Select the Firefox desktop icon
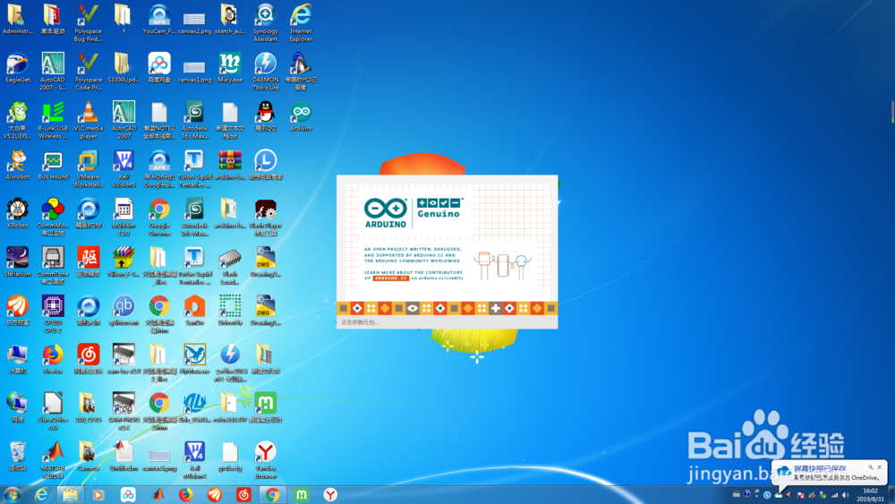Image resolution: width=895 pixels, height=504 pixels. [x=53, y=360]
